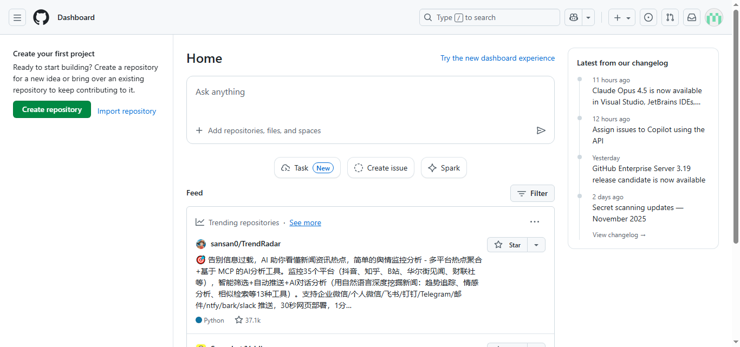The image size is (740, 347).
Task: Click the Create issue button
Action: pos(381,168)
